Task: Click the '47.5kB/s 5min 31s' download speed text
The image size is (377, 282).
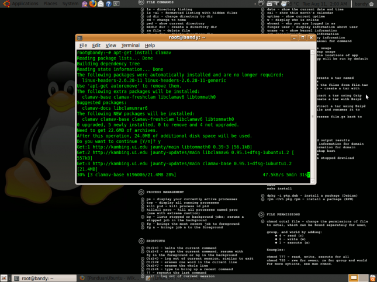Action: coord(285,175)
